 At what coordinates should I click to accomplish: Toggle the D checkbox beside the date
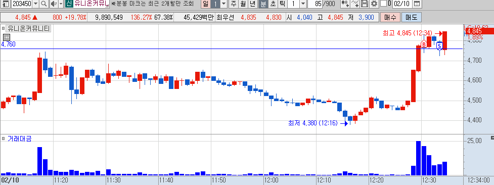point(383,4)
